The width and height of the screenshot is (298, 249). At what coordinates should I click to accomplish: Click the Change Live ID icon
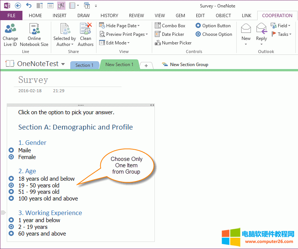point(10,29)
